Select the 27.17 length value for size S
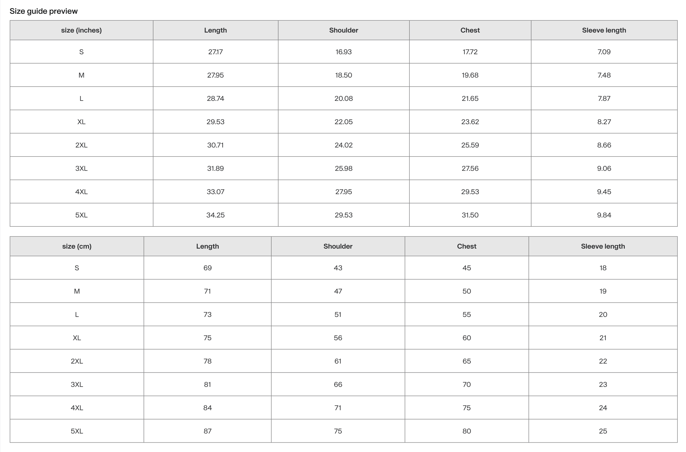This screenshot has width=686, height=452. 216,52
